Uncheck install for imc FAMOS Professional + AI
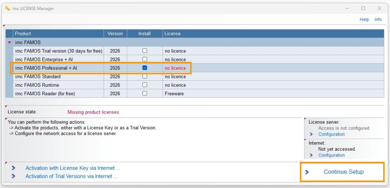This screenshot has height=188, width=390. [145, 68]
